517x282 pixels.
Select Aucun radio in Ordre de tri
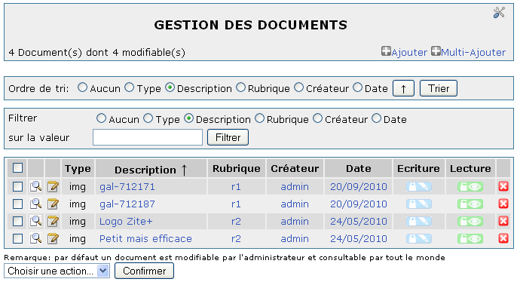click(82, 87)
